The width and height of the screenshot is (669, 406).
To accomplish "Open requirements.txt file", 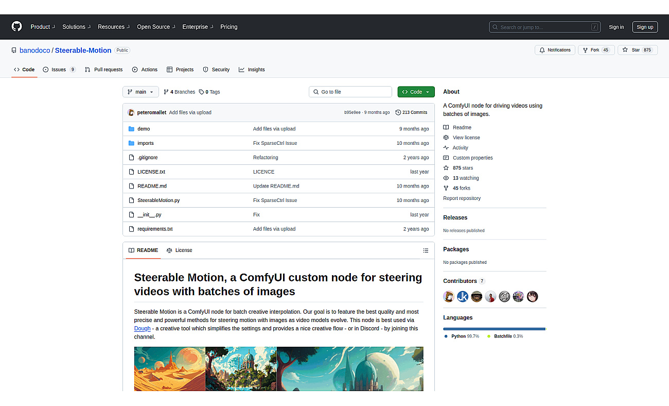I will (x=155, y=229).
